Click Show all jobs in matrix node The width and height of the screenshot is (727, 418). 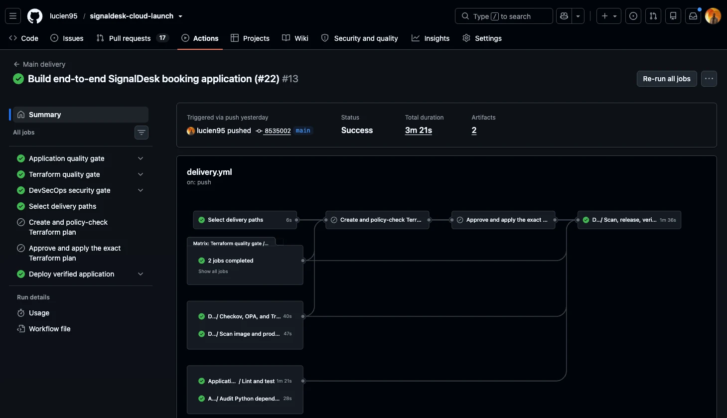(x=213, y=272)
